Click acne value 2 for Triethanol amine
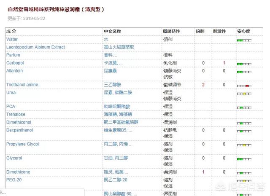 203,85
